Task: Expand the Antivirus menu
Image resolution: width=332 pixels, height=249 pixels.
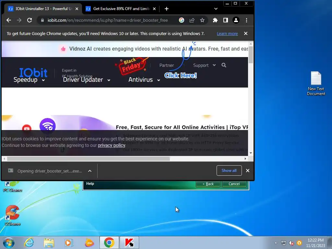Action: (144, 80)
